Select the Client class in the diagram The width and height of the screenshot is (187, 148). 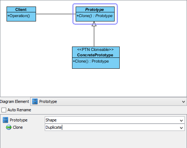21,14
